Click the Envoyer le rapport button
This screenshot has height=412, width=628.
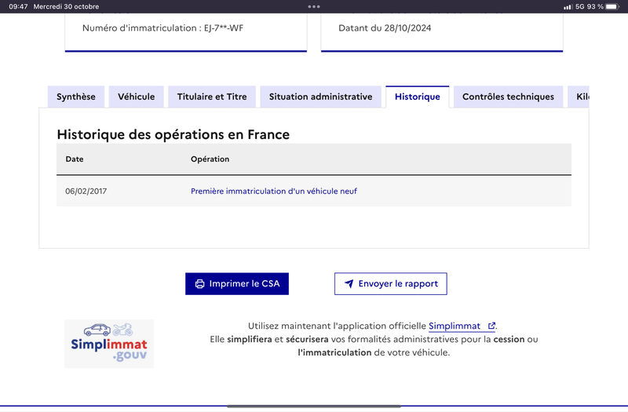coord(390,284)
